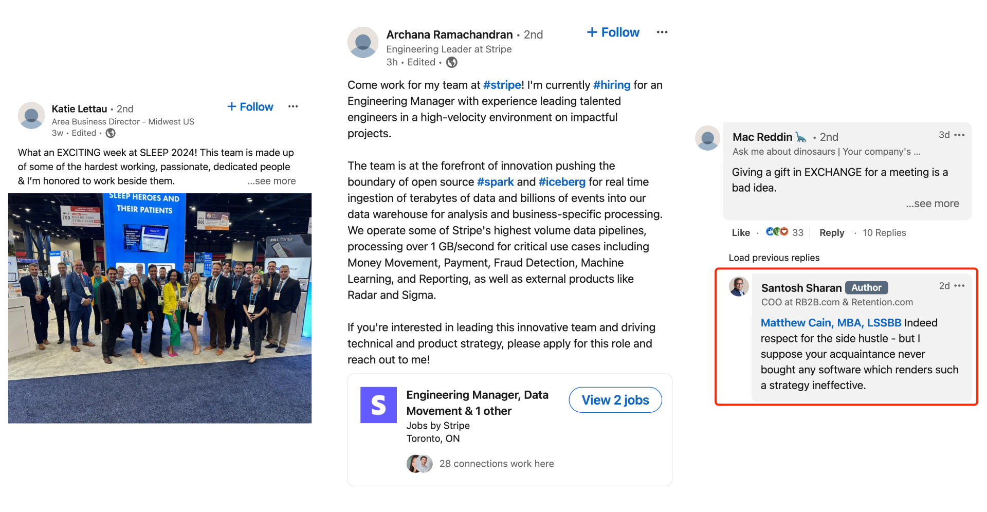Open Archana Ramachandran's post three-dot menu
This screenshot has width=987, height=512.
coord(662,32)
